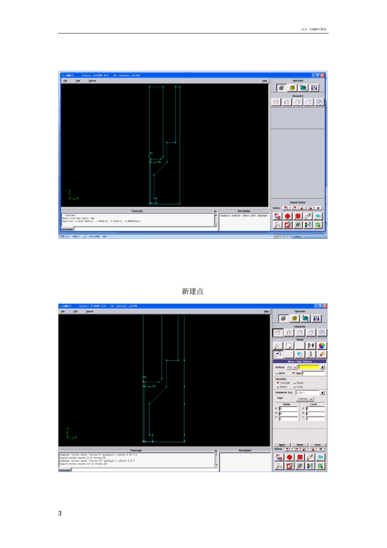Screen dimensions: 387x548
Task: Select Face geometry icon in lower GAMBIT window
Action: click(299, 332)
